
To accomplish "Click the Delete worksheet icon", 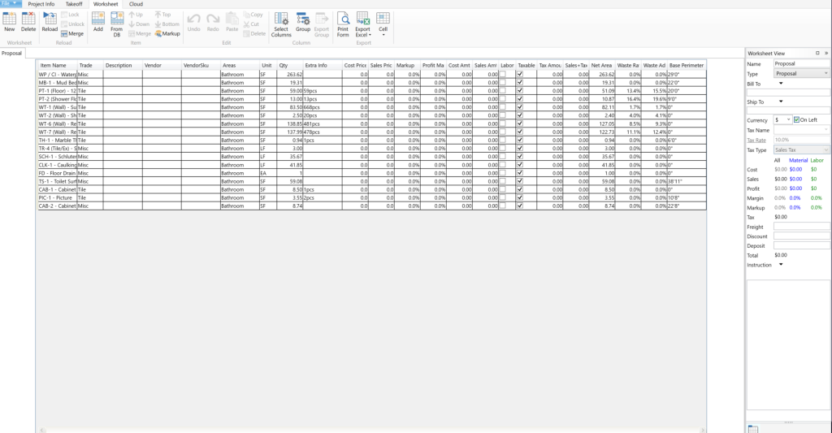I will pyautogui.click(x=28, y=21).
